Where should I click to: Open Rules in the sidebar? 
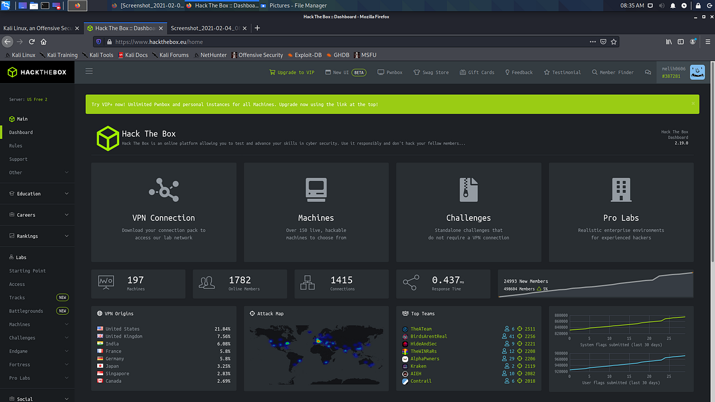pos(15,146)
